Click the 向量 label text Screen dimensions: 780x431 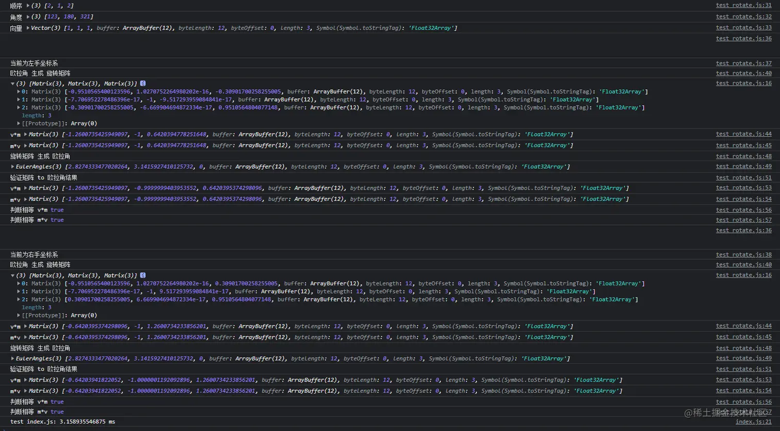(16, 28)
